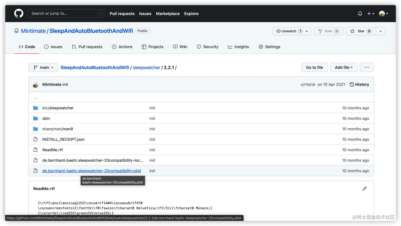401x226 pixels.
Task: Click the share/man/man8 folder icon
Action: coord(36,129)
